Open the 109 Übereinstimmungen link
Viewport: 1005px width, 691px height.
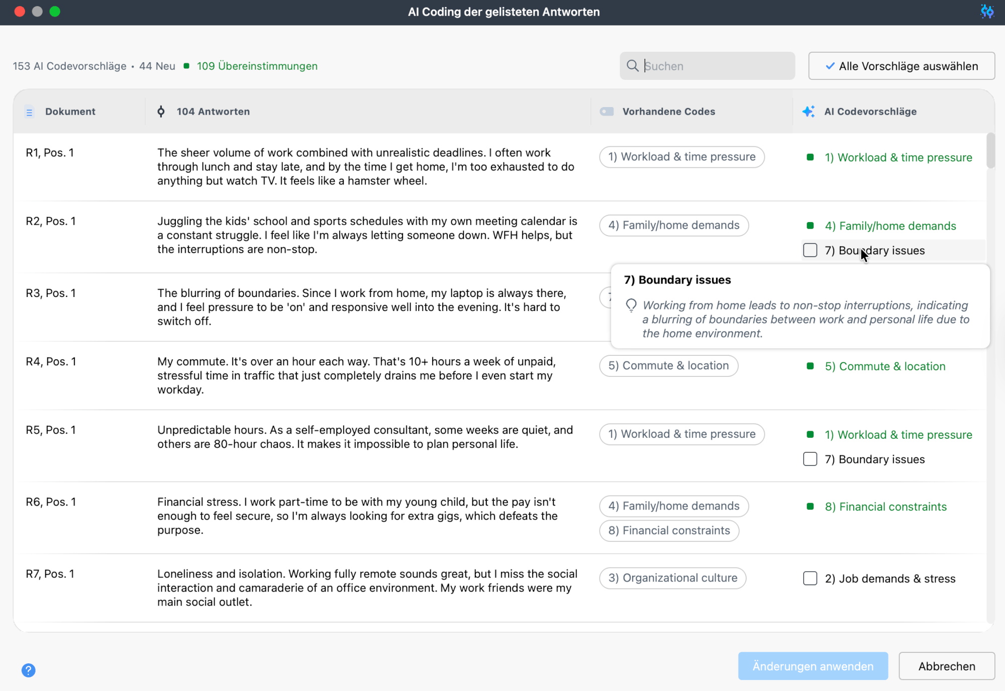257,66
